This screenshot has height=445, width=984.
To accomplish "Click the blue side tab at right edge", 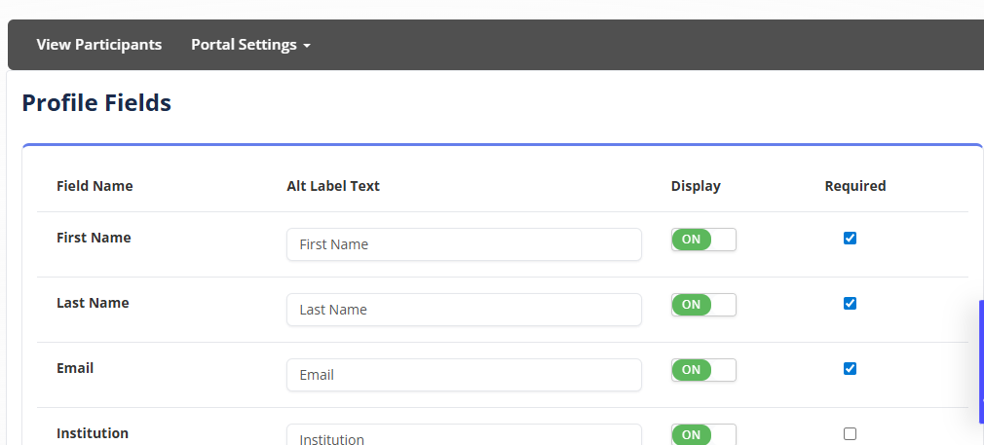I will coord(980,361).
